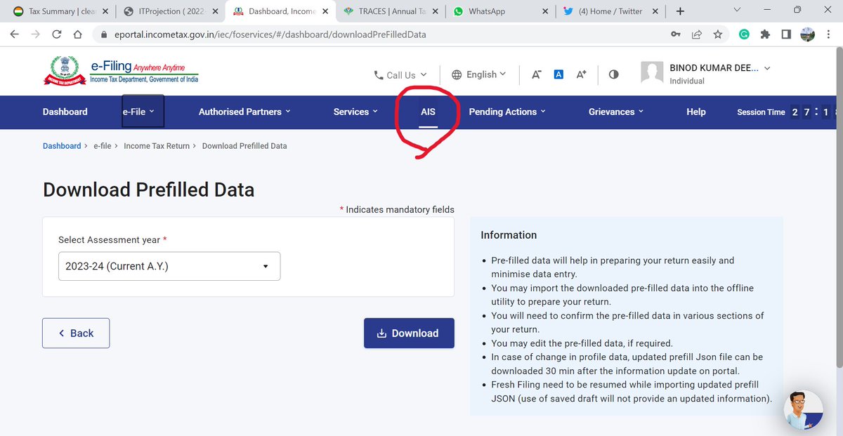Click the browser back arrow
Screen dimensions: 843x436
pyautogui.click(x=14, y=34)
